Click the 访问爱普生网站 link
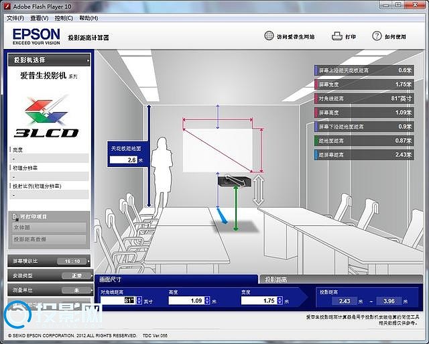Screen dimensions: 429x344 pos(296,37)
